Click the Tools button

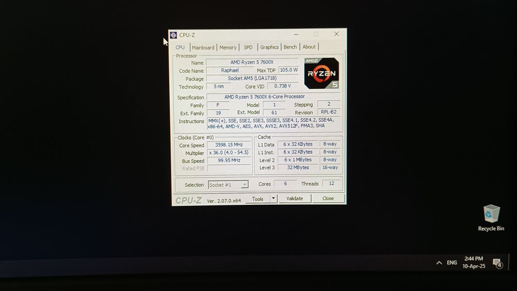(x=257, y=199)
